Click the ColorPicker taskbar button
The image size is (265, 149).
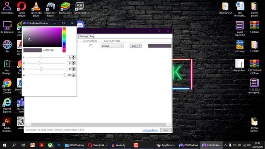(211, 145)
